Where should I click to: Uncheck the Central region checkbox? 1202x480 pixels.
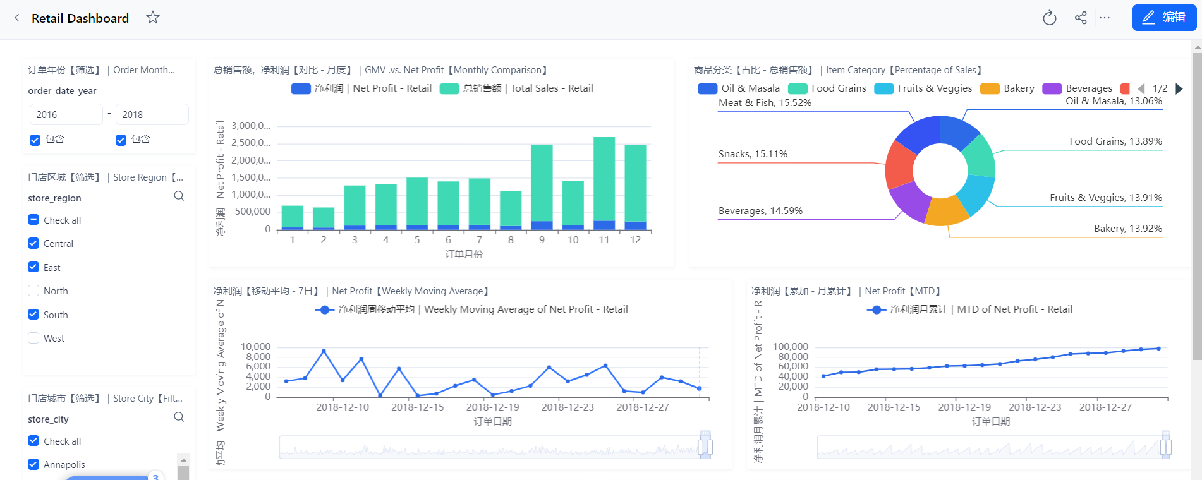point(33,243)
